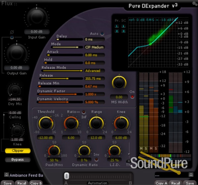The height and width of the screenshot is (185, 198).
Task: Click the -144.50 Dry Mix value
Action: (x=15, y=99)
